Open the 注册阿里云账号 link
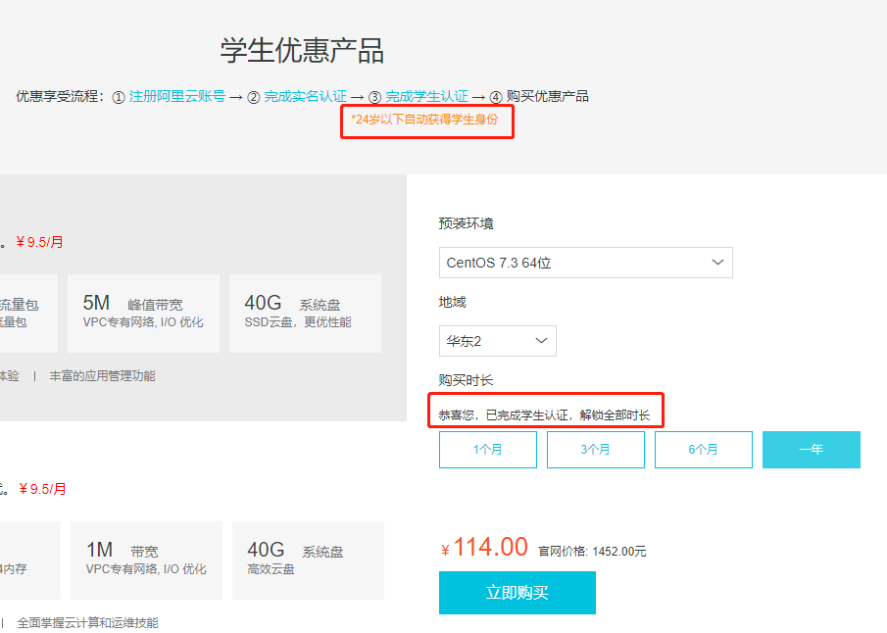 177,96
